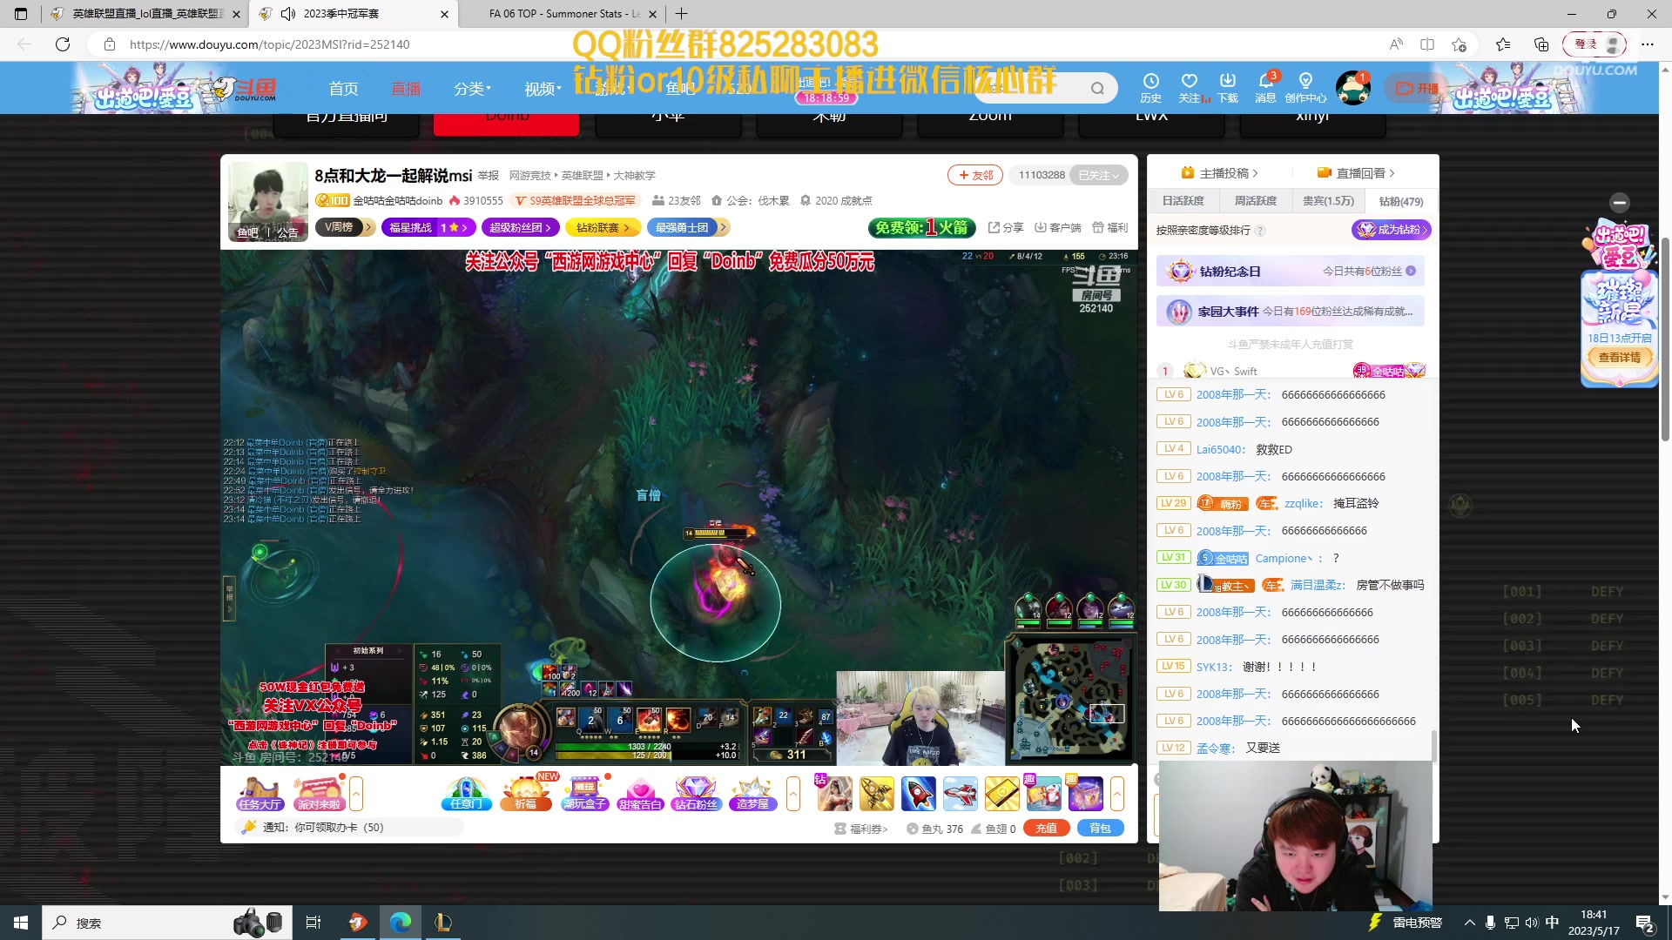
Task: Refresh the browser page
Action: pos(63,44)
